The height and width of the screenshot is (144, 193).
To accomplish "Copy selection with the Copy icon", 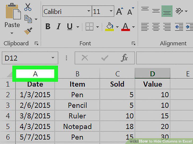I will click(28, 19).
